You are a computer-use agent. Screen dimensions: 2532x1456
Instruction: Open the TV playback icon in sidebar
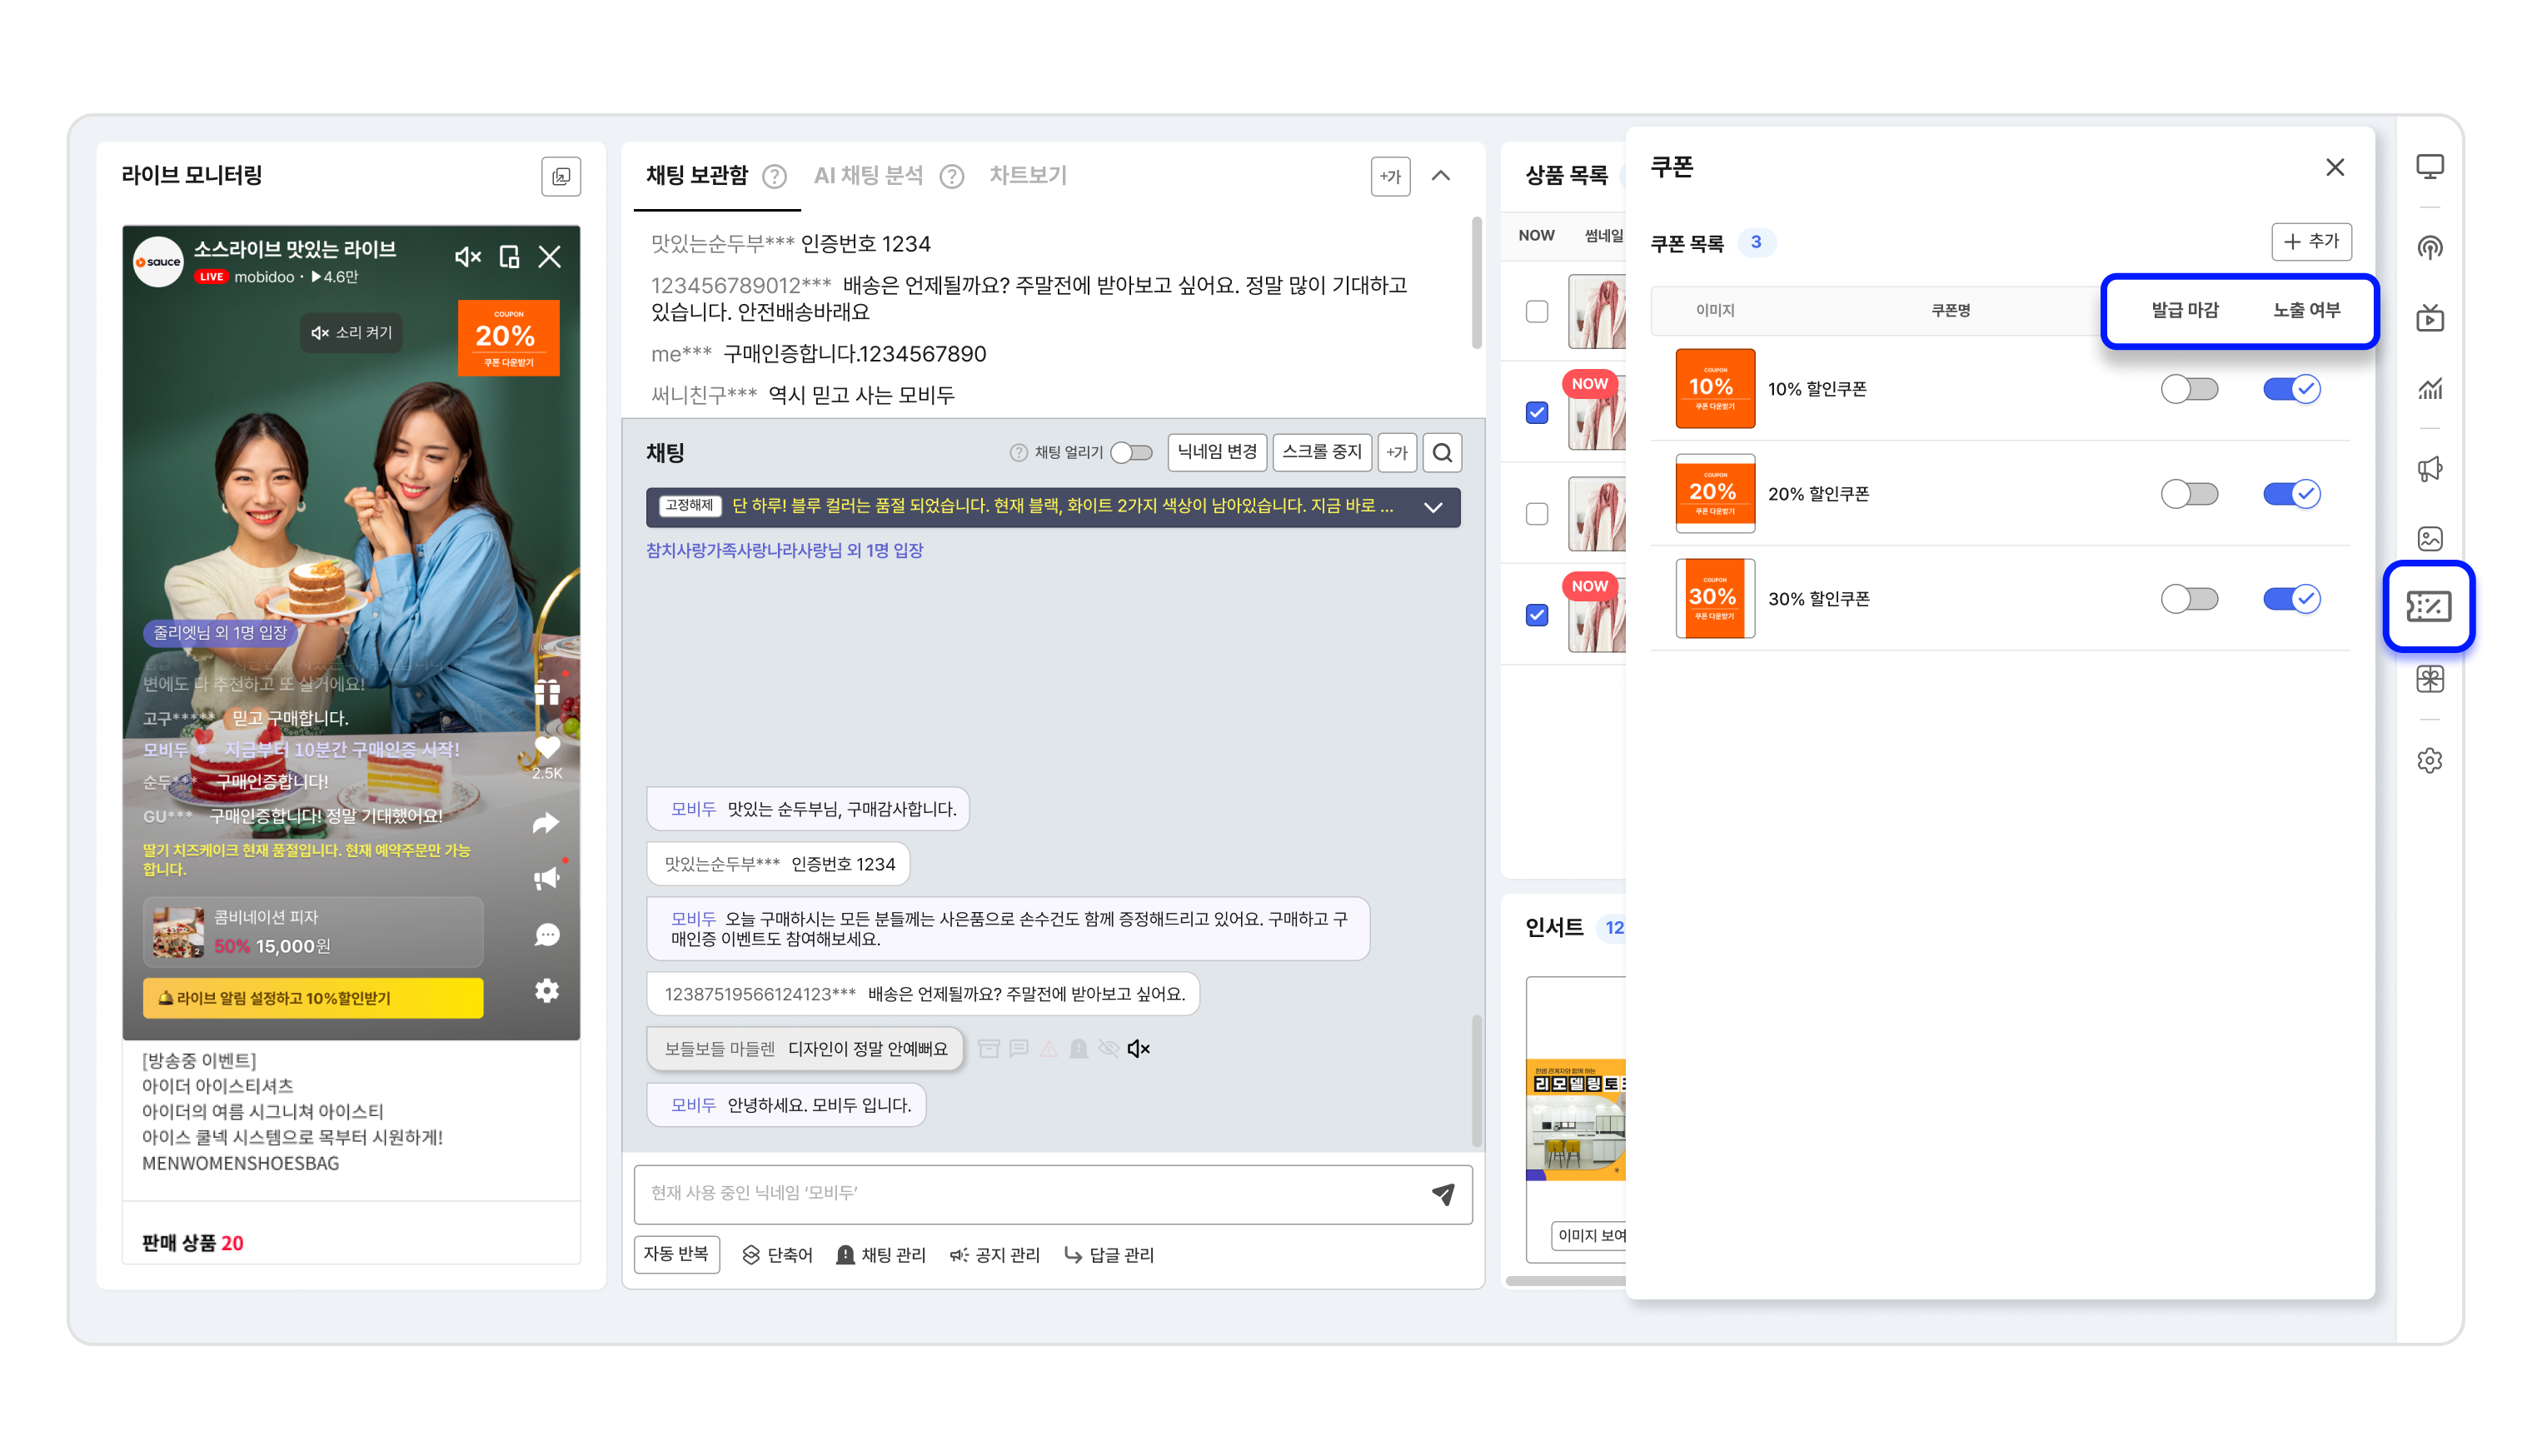pyautogui.click(x=2429, y=318)
